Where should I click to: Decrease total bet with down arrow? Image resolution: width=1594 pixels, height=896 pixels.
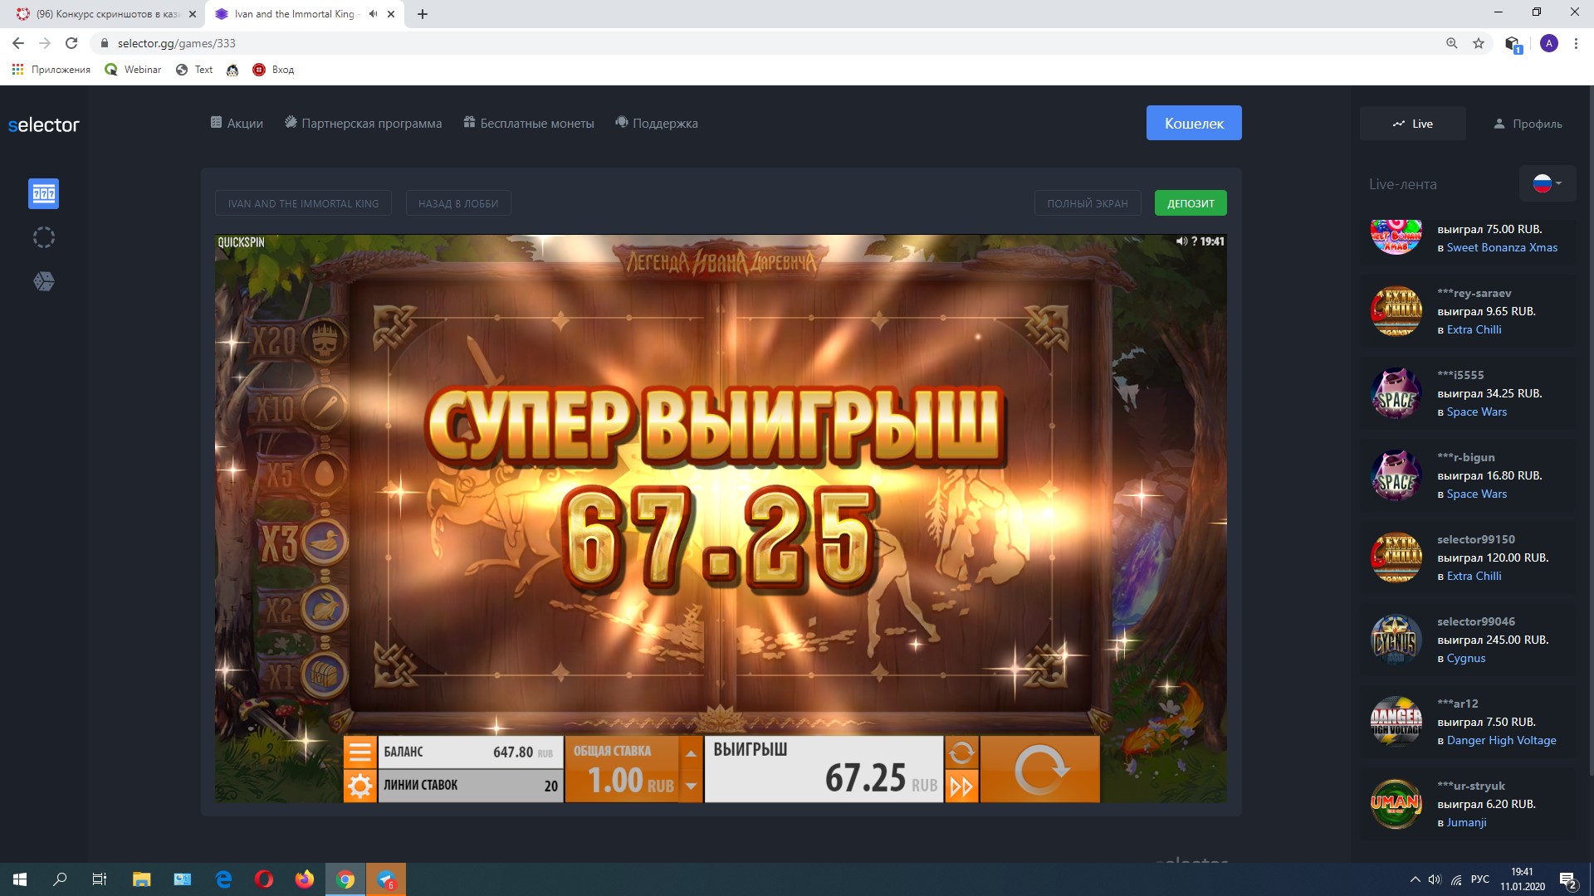(691, 786)
